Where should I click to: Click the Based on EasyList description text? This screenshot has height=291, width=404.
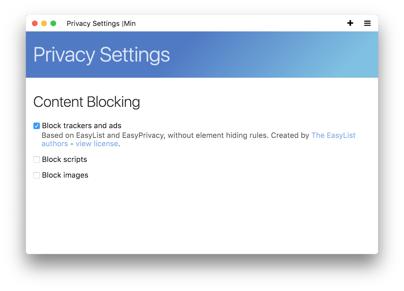[x=175, y=135]
